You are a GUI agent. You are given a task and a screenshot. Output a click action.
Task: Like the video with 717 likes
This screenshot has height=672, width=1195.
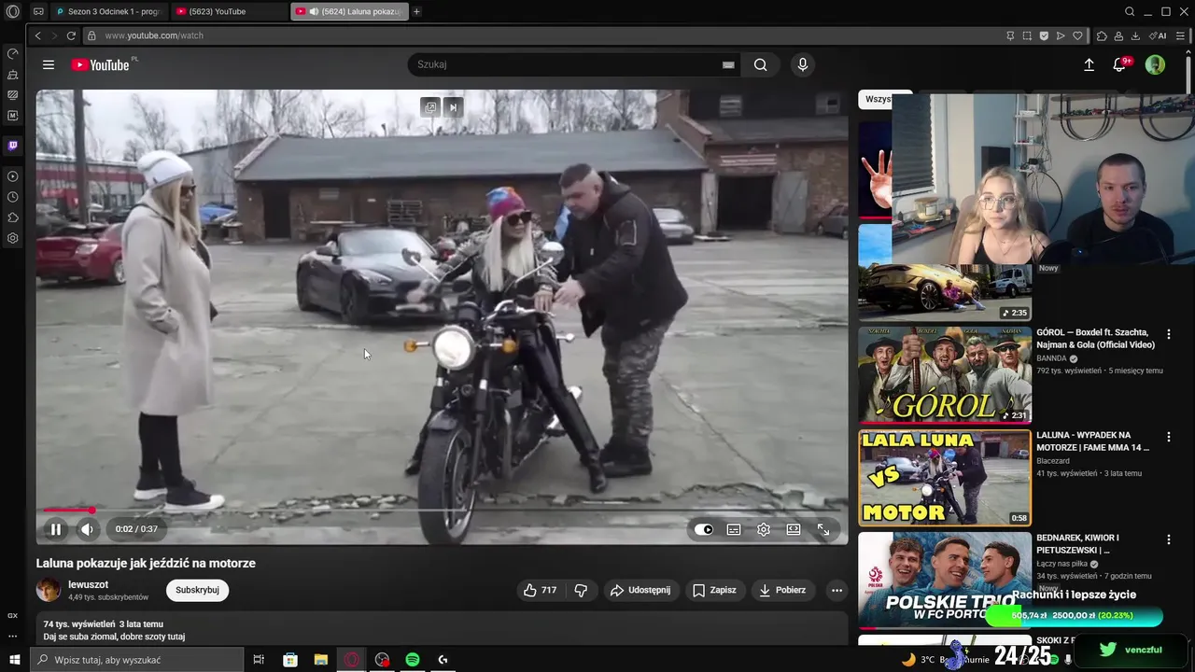point(540,590)
